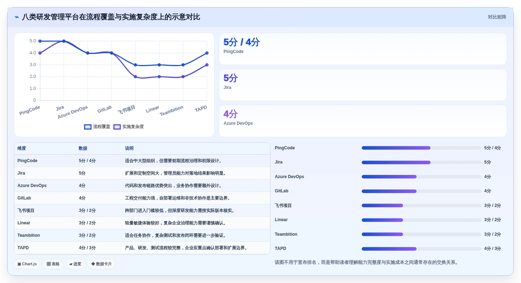Click the PingCode 流程覆盖 point at 5.0 on chart
This screenshot has width=521, height=283.
click(40, 41)
